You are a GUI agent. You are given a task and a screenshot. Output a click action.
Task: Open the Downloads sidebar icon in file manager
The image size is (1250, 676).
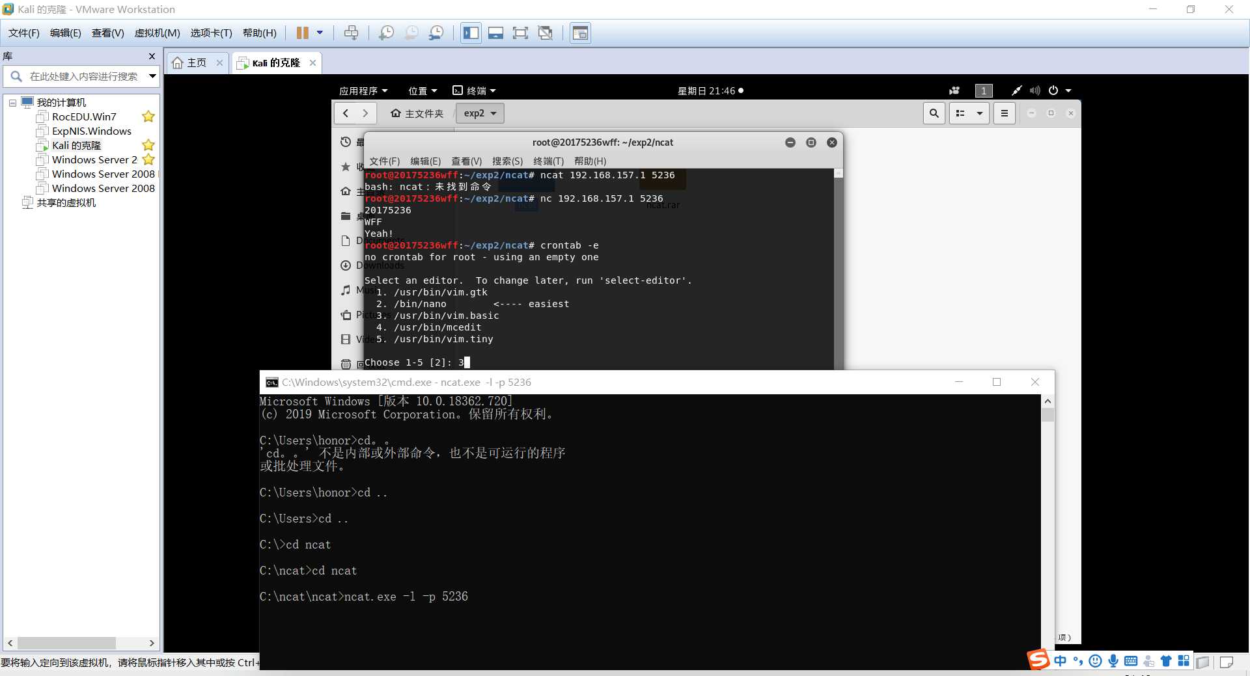point(346,265)
